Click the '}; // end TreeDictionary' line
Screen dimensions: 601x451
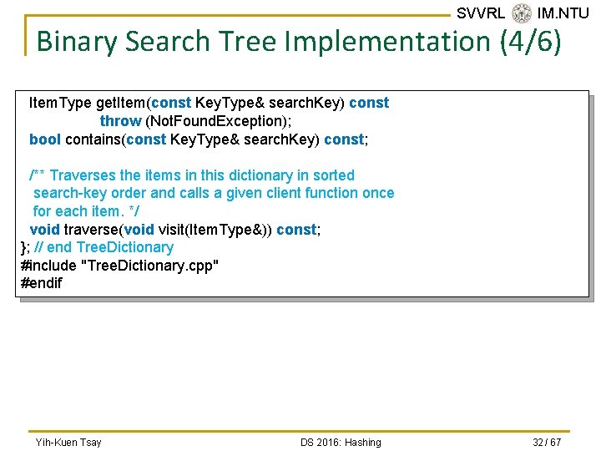[98, 247]
